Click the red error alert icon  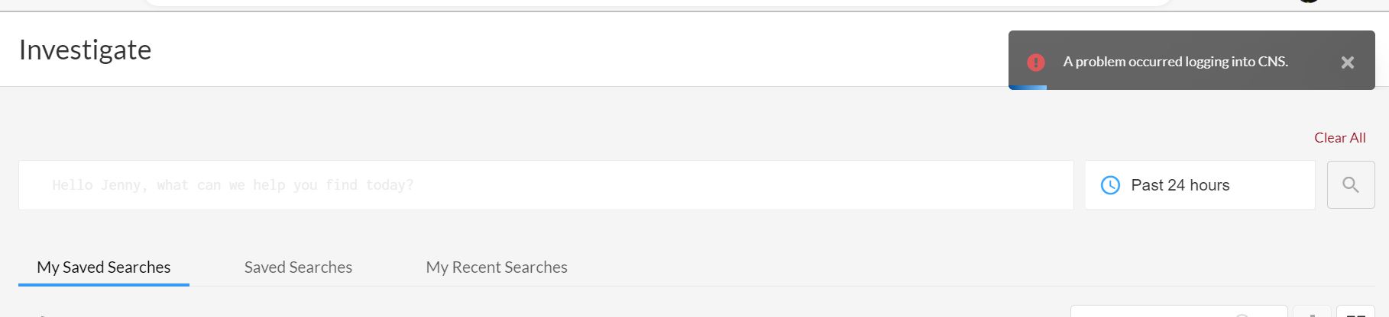1035,62
